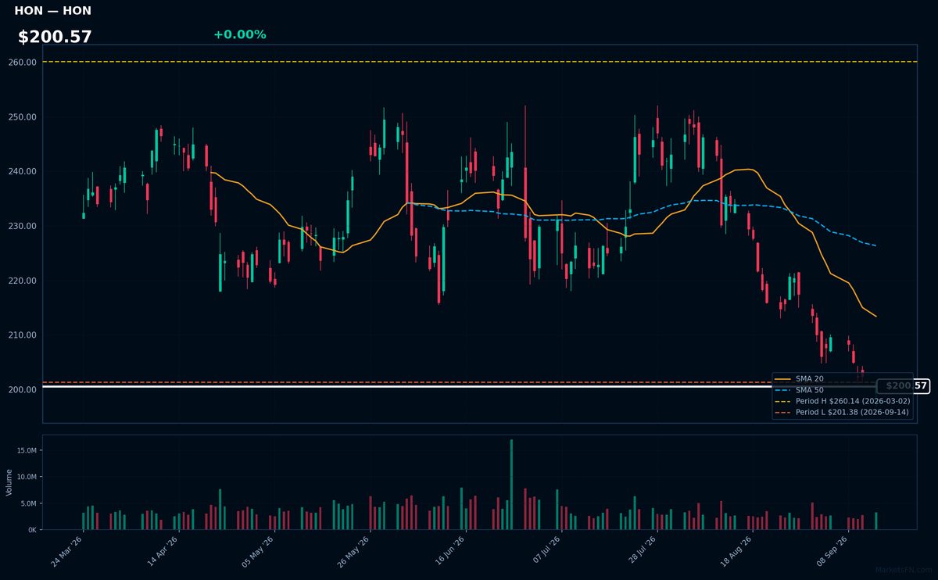Click the MarketsFN watermark
This screenshot has height=580, width=938.
point(904,571)
